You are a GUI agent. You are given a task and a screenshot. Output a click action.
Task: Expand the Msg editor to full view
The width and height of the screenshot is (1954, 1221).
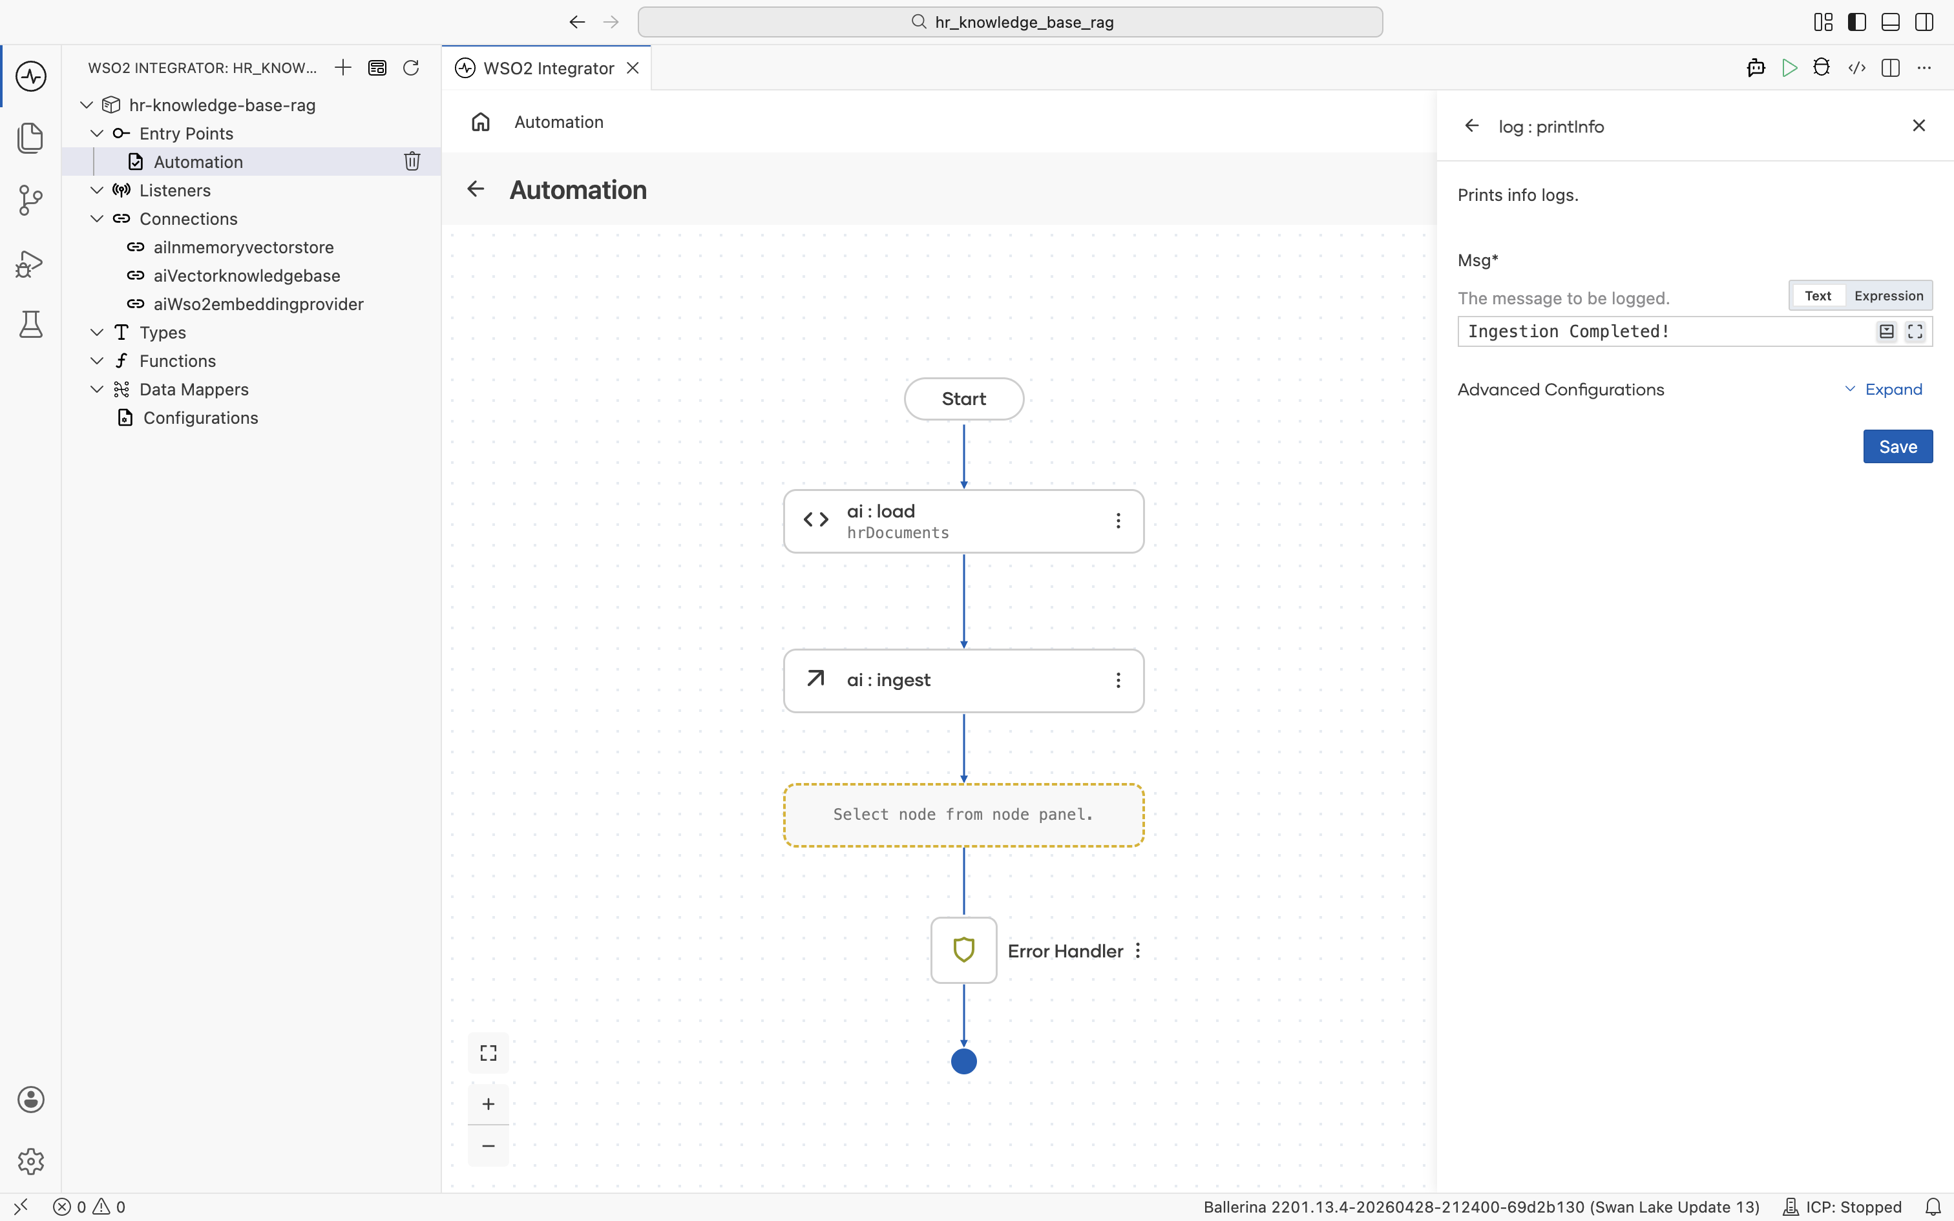point(1915,331)
